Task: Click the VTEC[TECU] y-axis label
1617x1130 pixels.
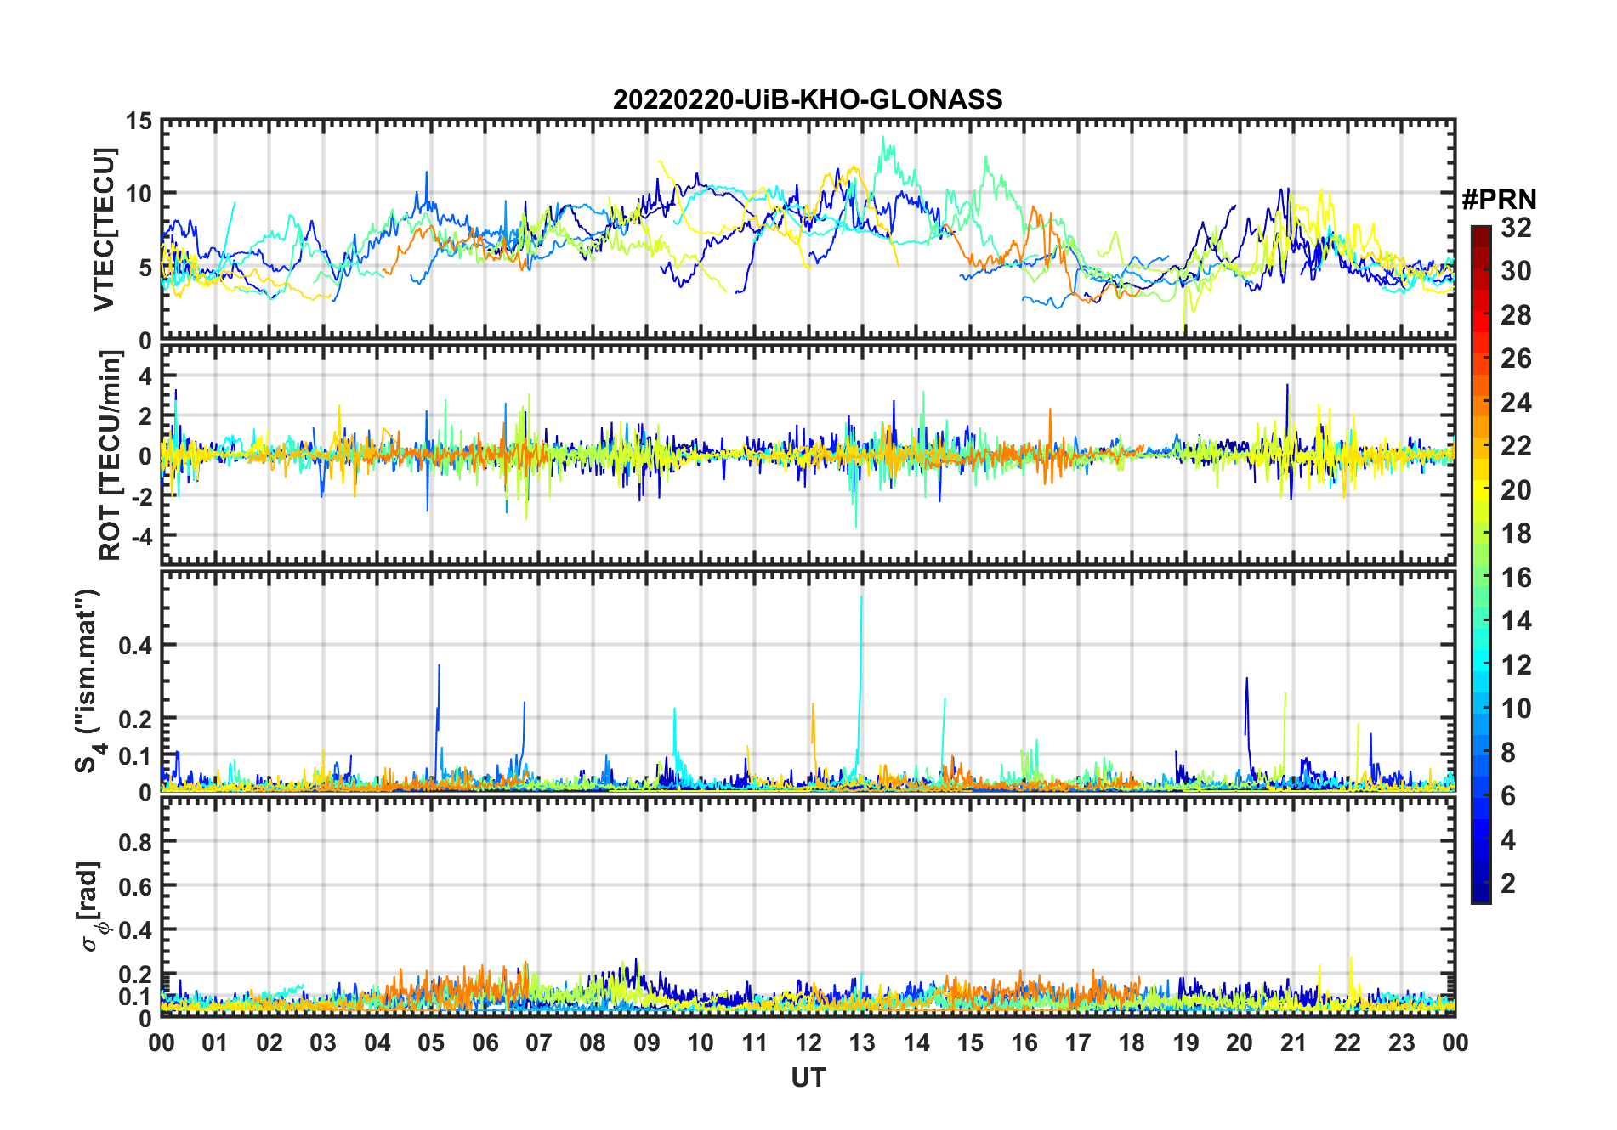Action: [104, 229]
